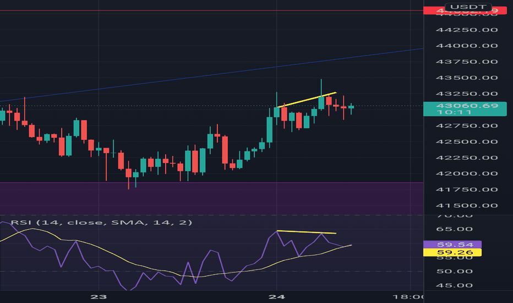Click the 42500.00 price axis label

pyautogui.click(x=467, y=142)
